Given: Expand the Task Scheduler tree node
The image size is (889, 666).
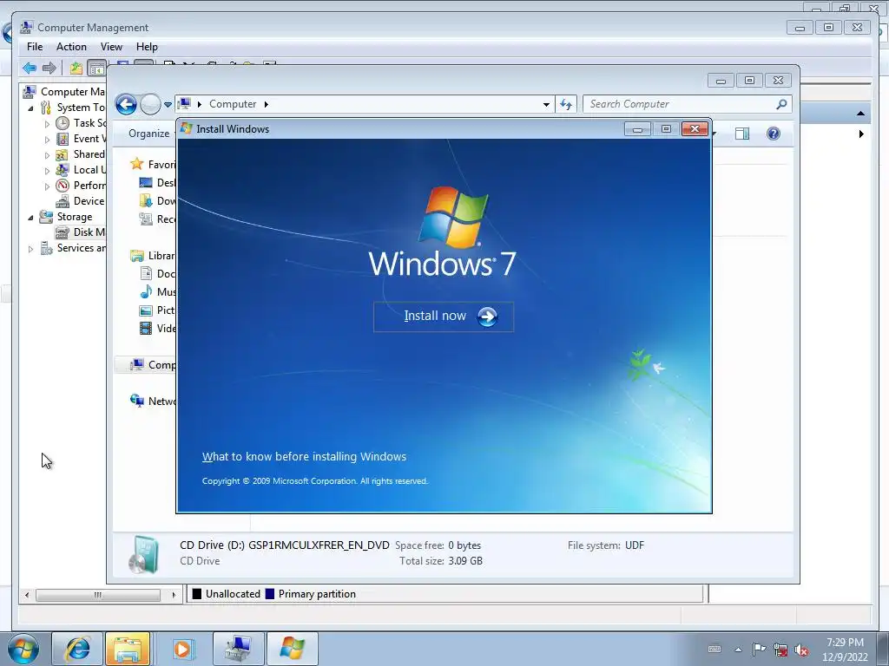Looking at the screenshot, I should click(47, 123).
